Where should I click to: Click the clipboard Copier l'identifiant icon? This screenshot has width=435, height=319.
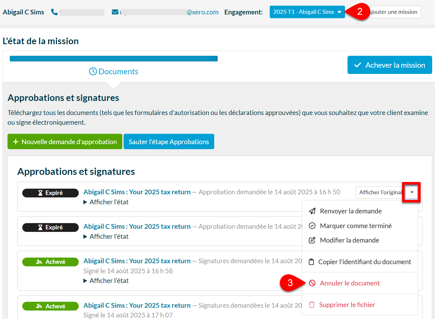311,262
